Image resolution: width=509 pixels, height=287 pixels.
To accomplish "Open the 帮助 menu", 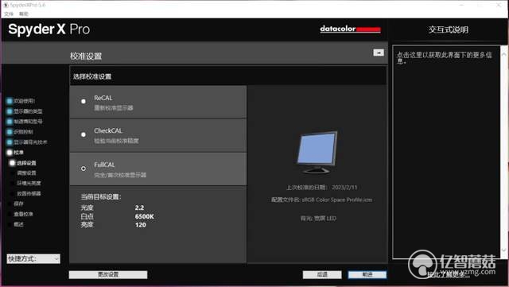I will (24, 14).
